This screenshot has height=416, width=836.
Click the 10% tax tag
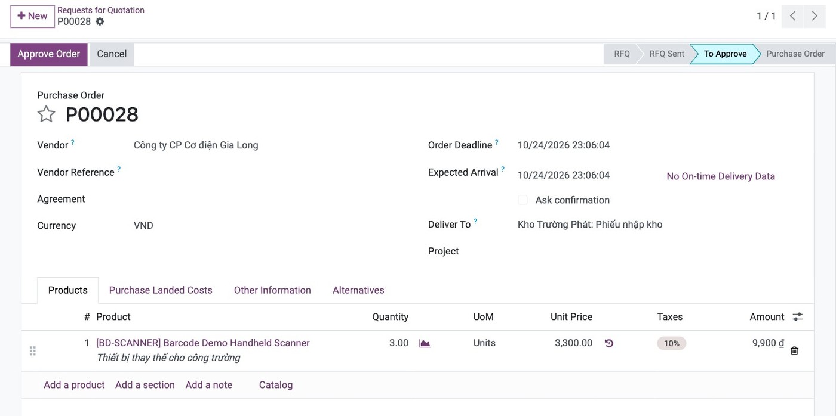tap(672, 343)
